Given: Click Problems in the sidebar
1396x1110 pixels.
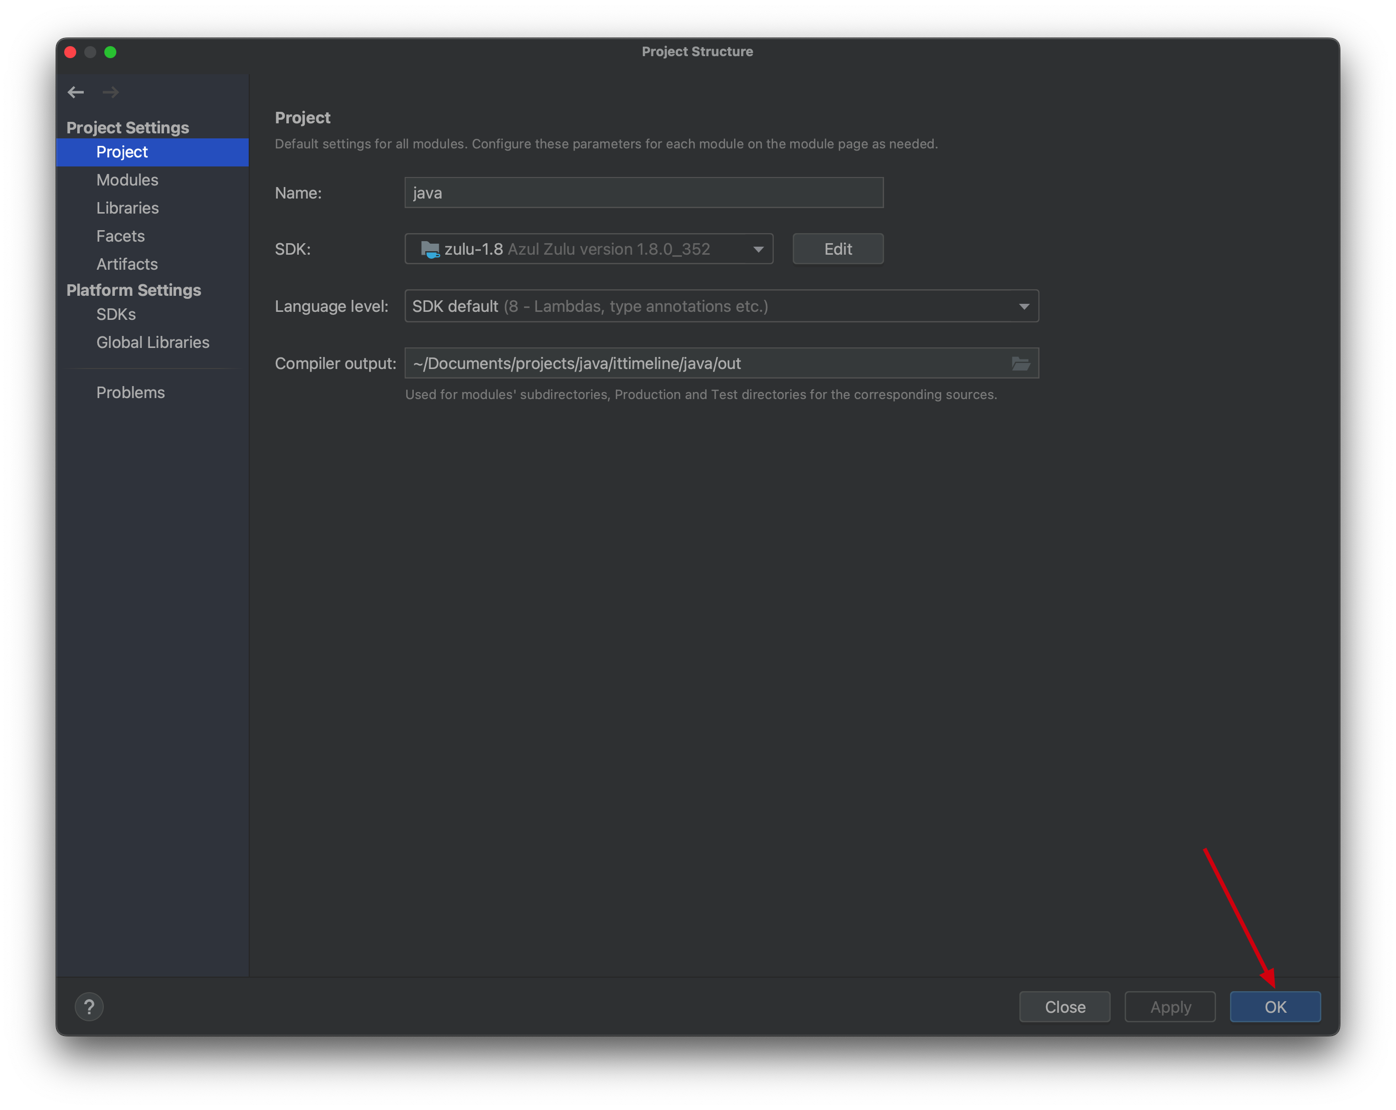Looking at the screenshot, I should [130, 393].
